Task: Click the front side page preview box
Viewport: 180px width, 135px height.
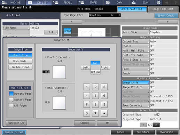Action: [x=59, y=72]
